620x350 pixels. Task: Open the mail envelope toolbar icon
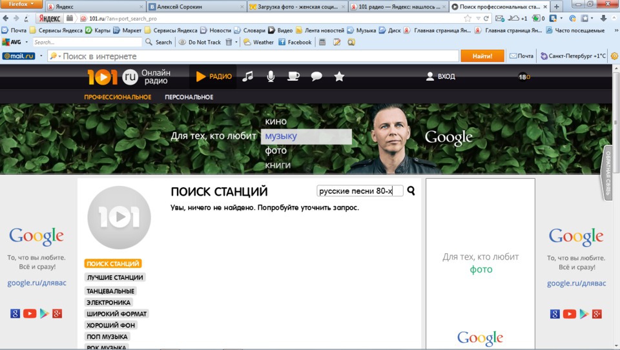(500, 18)
